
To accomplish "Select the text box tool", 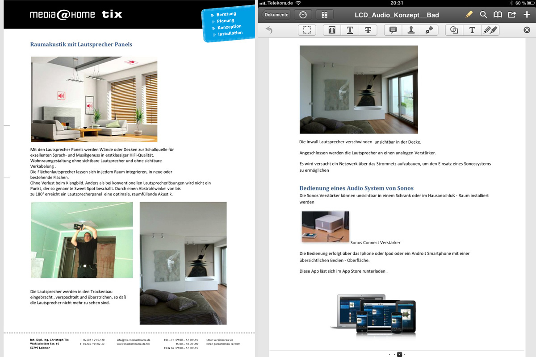I will pyautogui.click(x=472, y=30).
